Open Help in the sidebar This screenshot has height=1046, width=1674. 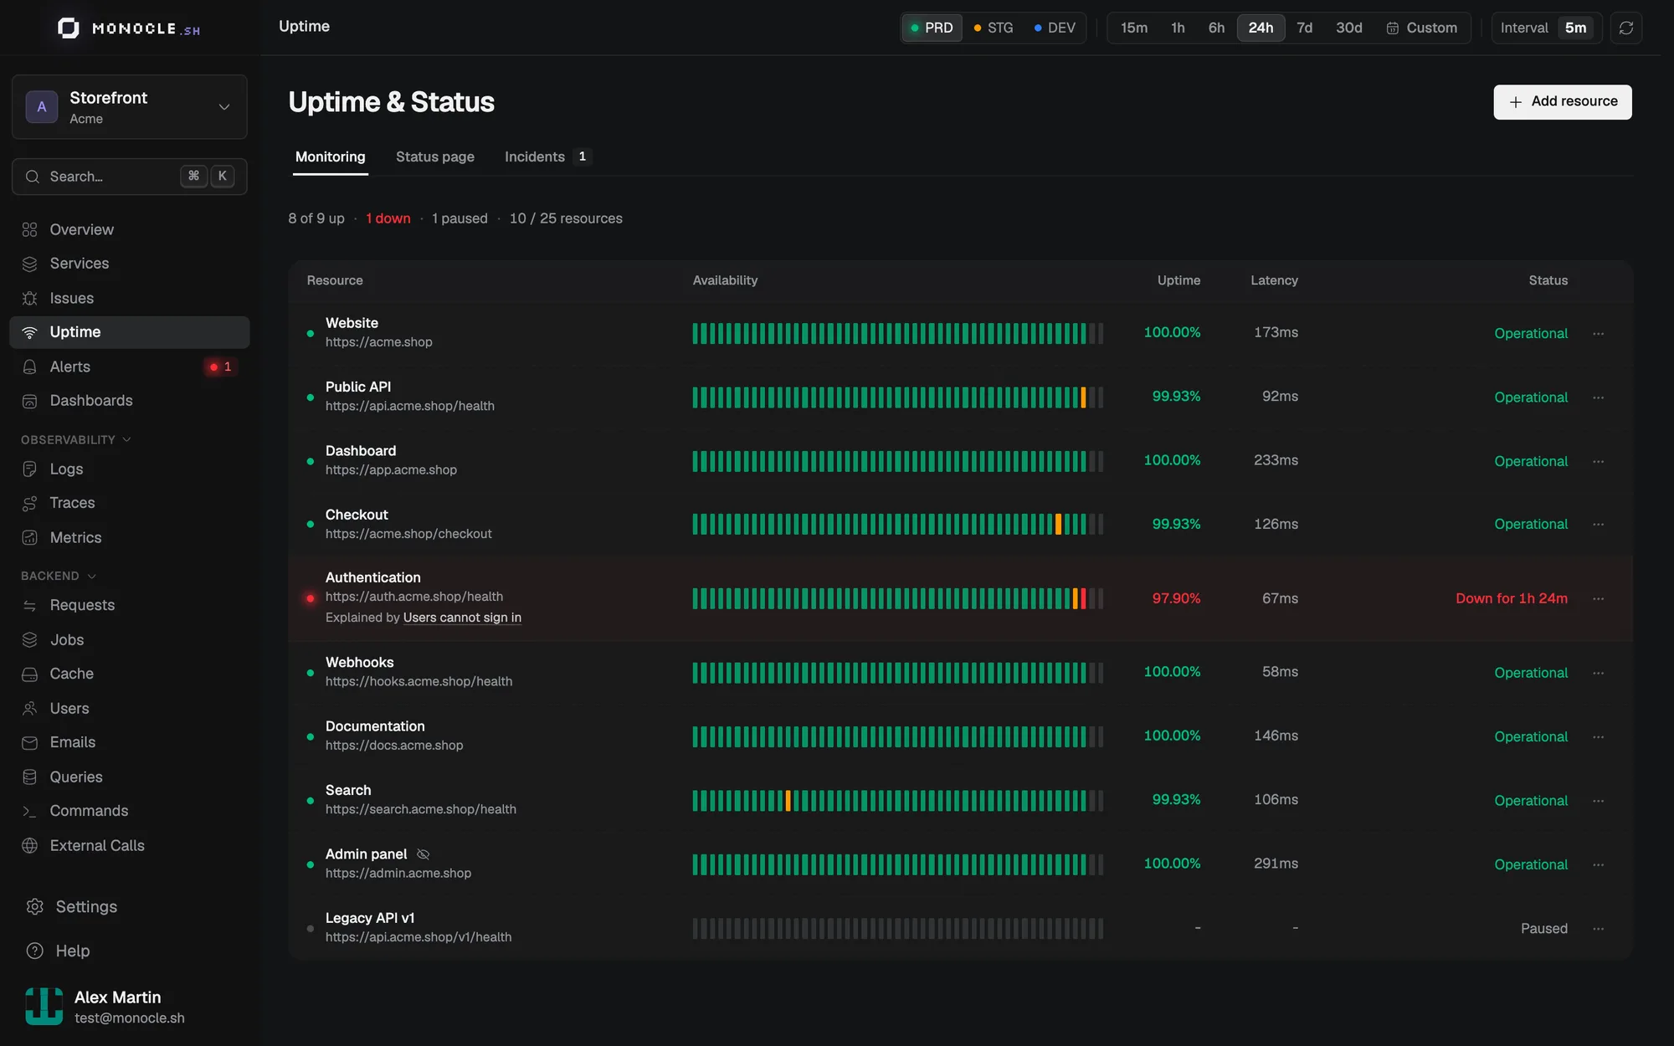click(x=130, y=951)
